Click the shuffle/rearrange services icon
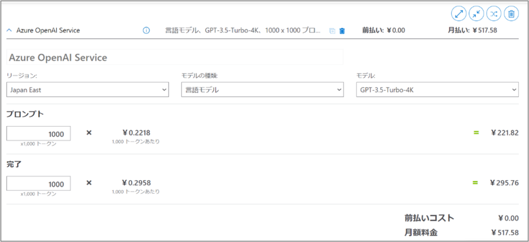This screenshot has width=529, height=242. pyautogui.click(x=493, y=13)
